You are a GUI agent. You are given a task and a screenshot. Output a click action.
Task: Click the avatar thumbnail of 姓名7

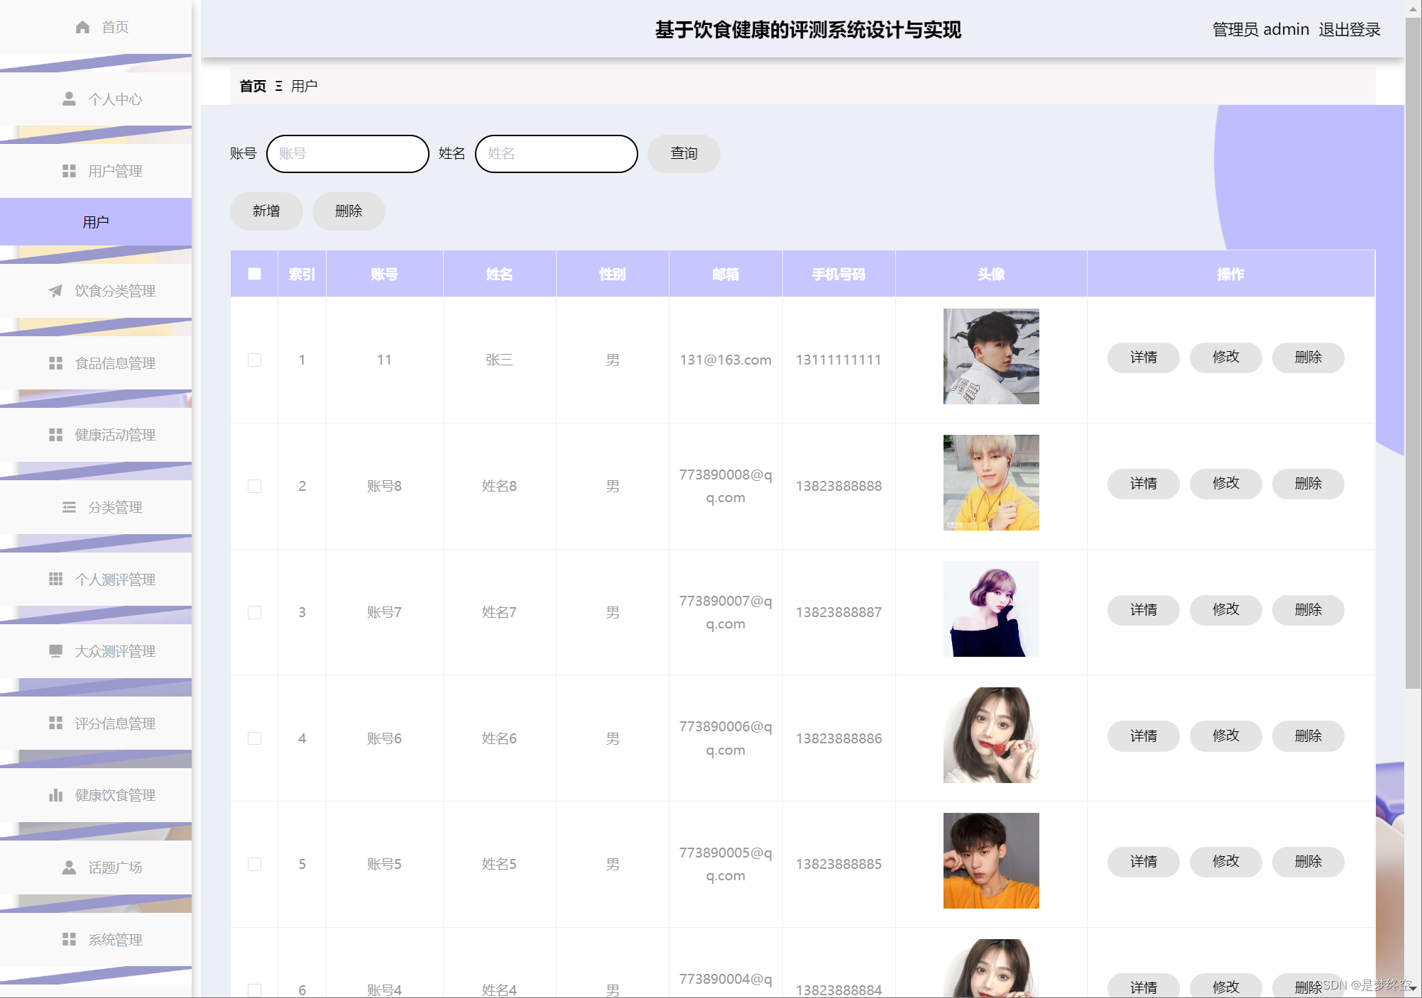coord(991,609)
